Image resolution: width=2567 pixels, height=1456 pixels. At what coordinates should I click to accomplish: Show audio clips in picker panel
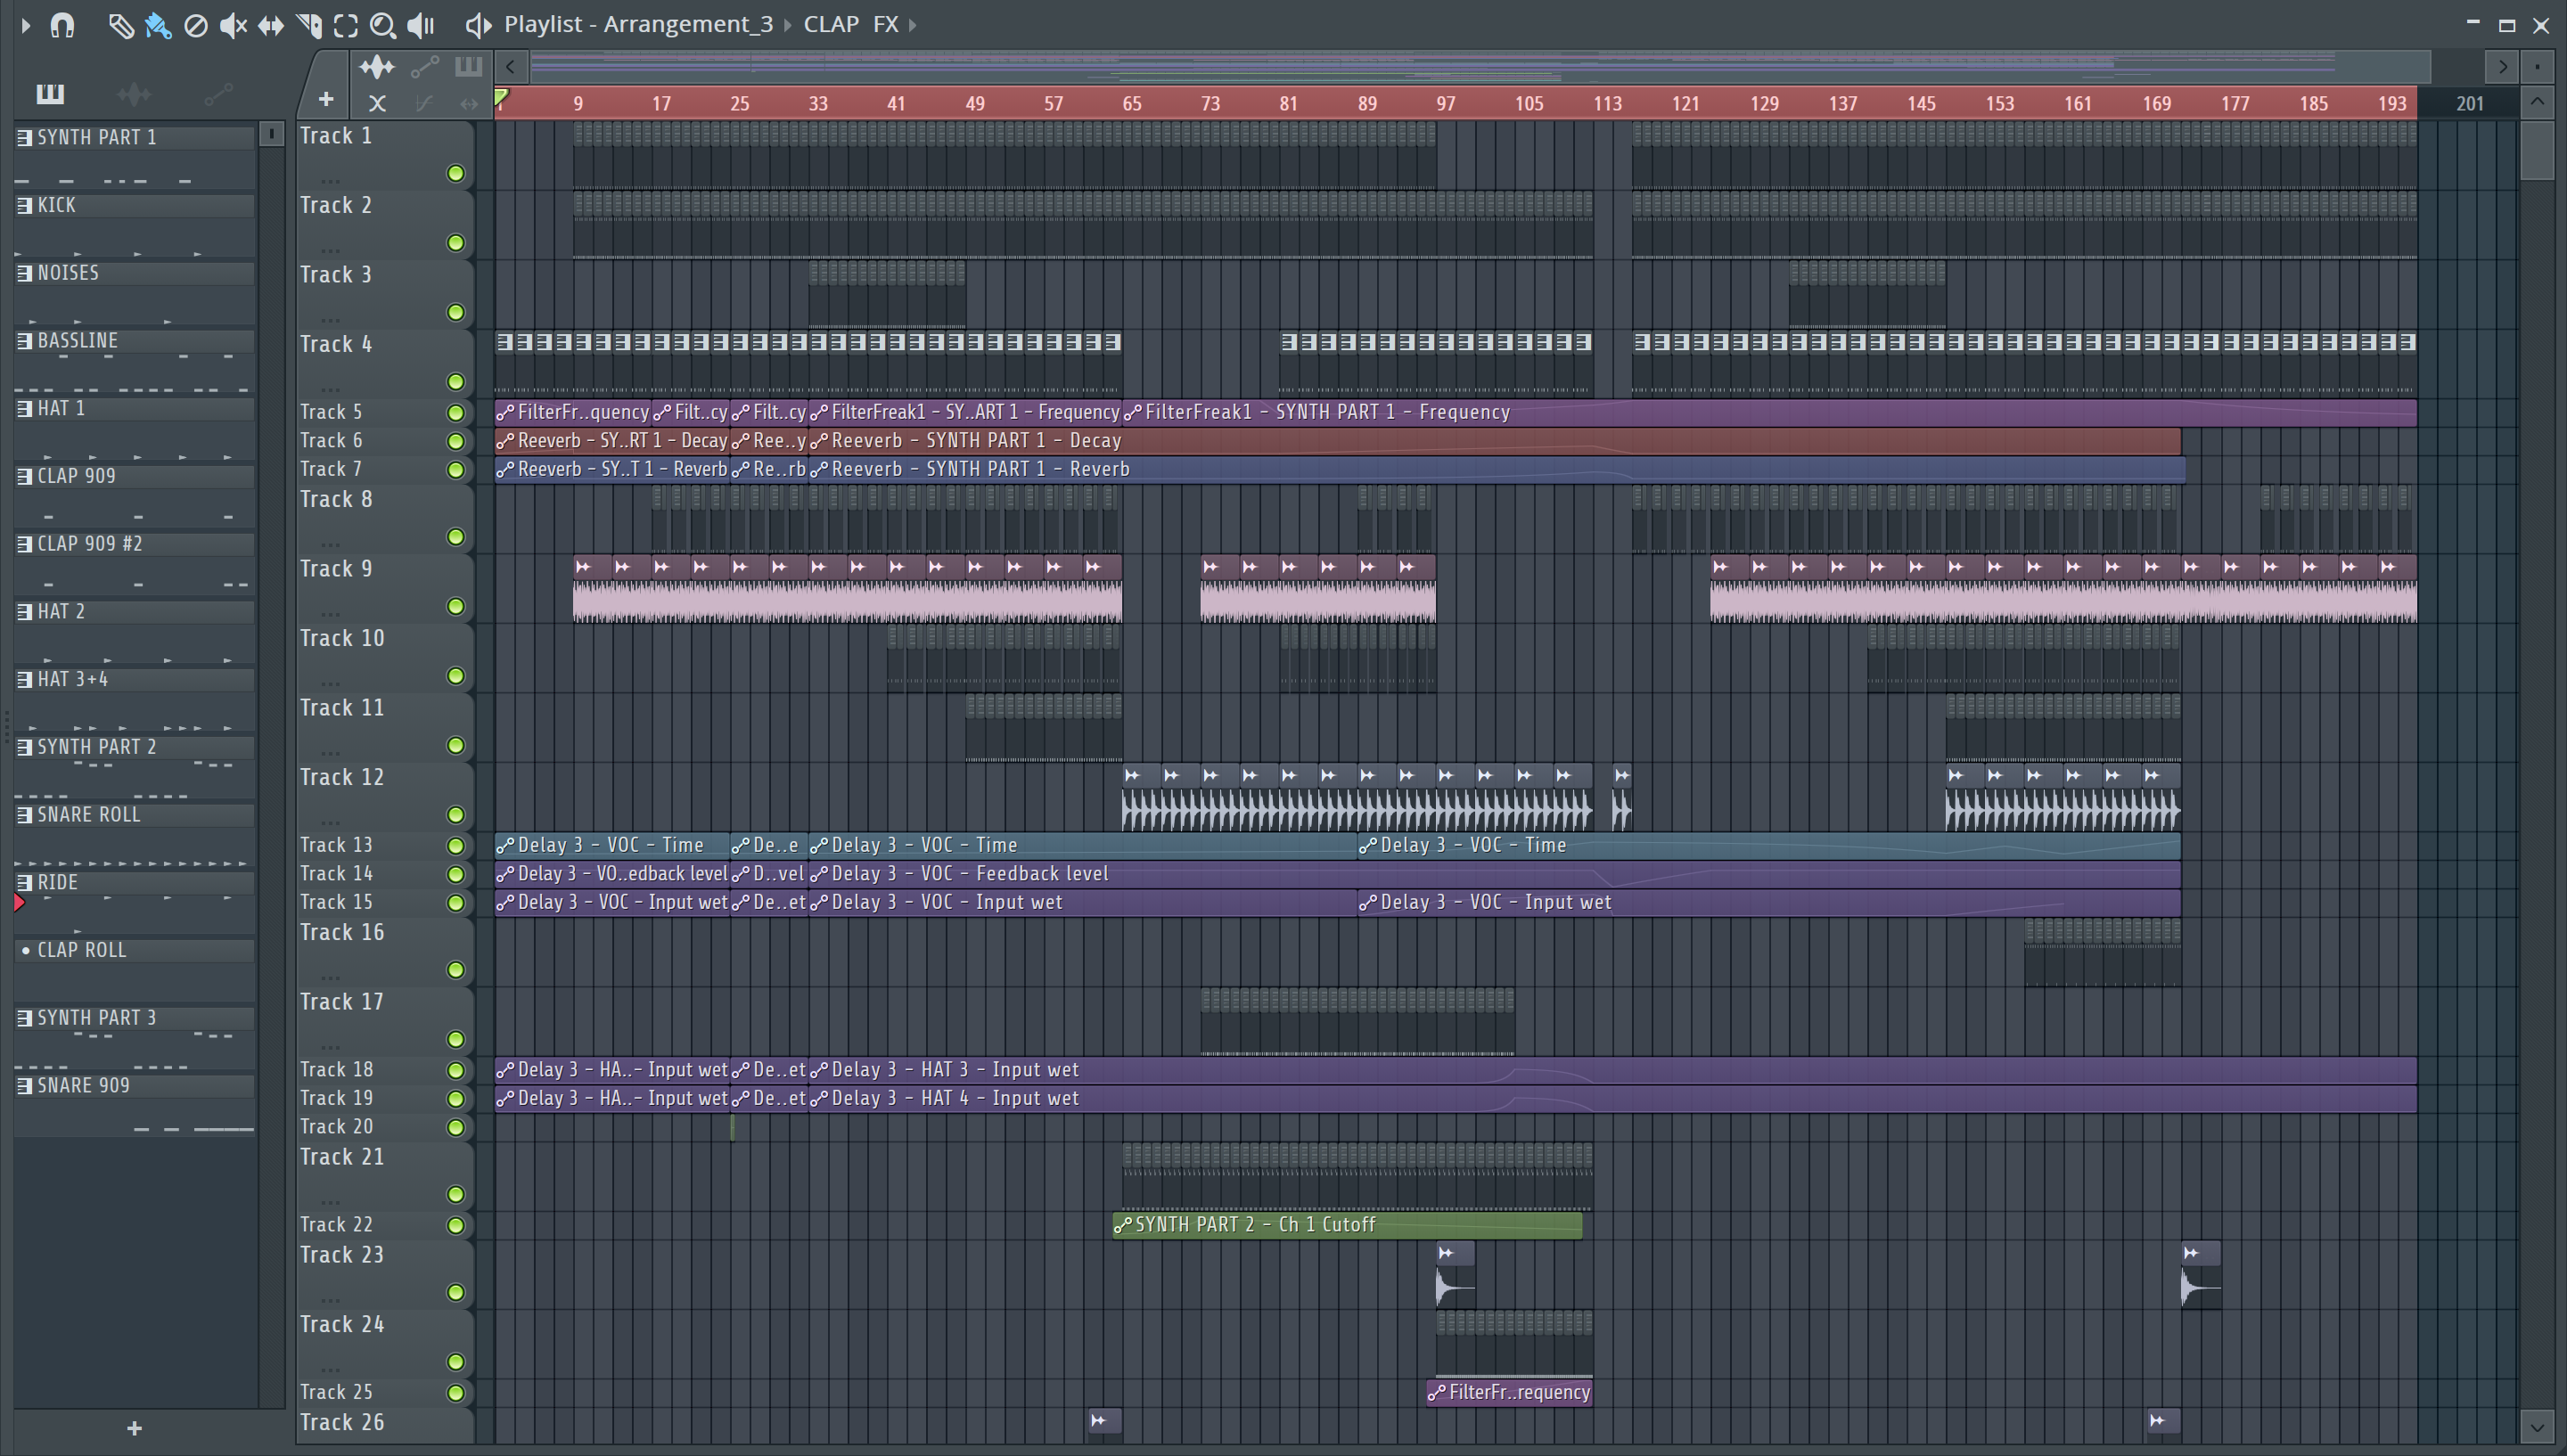pyautogui.click(x=133, y=94)
